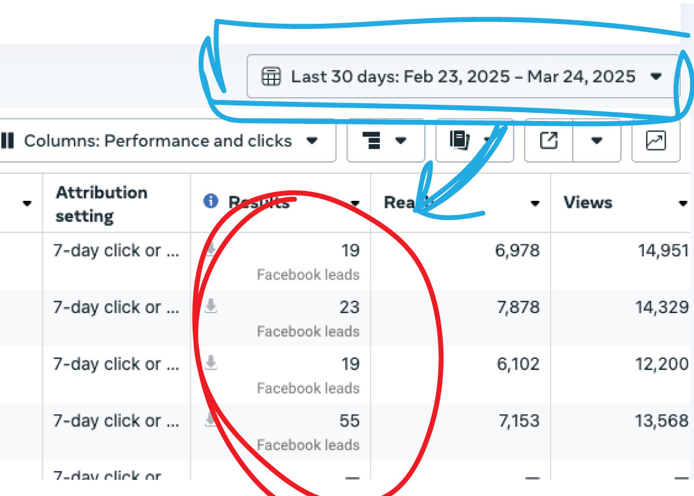Click the info icon beside Results header

click(x=211, y=201)
